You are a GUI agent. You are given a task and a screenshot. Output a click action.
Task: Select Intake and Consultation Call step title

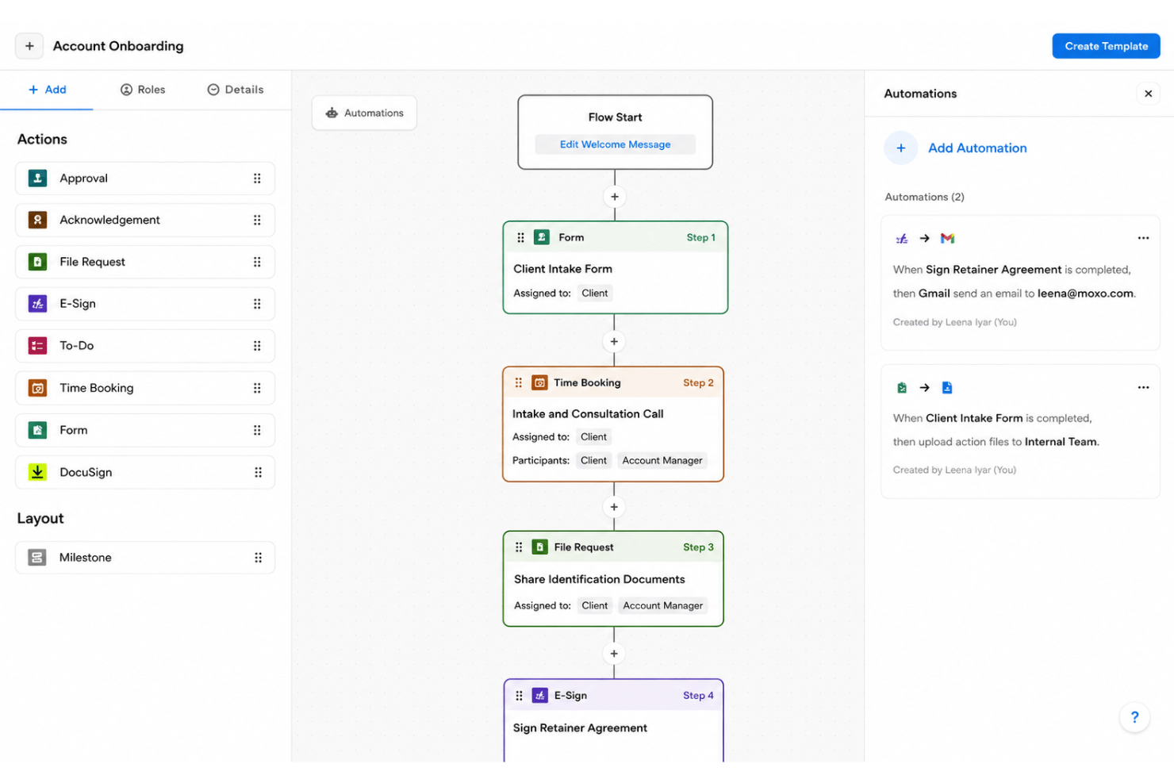click(588, 414)
